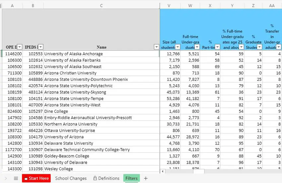Select the Dine College cell
282x183 pixels.
pyautogui.click(x=102, y=111)
